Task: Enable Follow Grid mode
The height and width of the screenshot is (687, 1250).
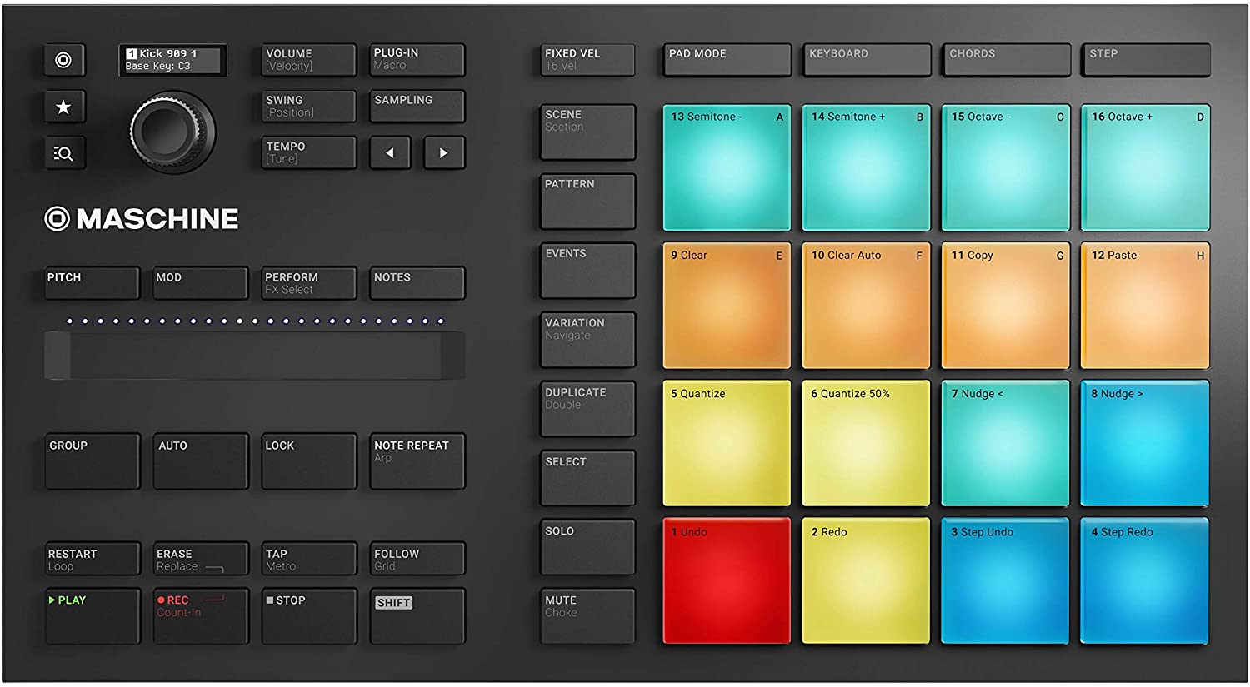Action: click(x=417, y=559)
